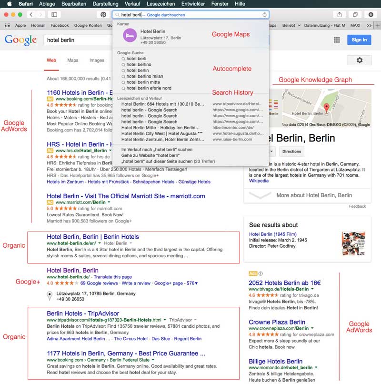Open Google search settings gear
Screen dimensions: 381x384
[x=359, y=60]
